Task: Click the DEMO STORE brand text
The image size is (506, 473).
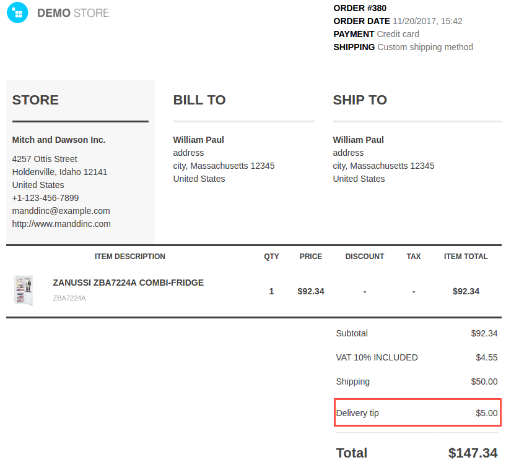Action: 73,13
